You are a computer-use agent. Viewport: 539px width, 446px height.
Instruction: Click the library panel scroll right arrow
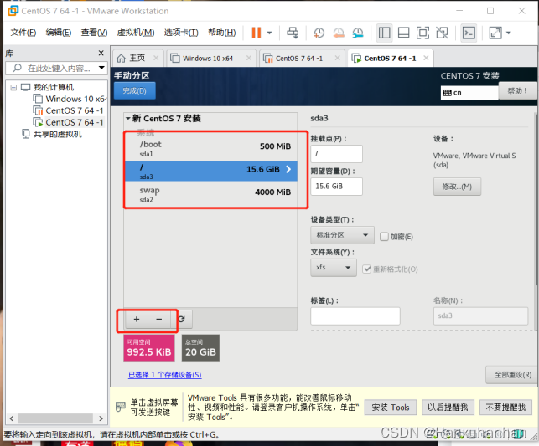coord(101,418)
